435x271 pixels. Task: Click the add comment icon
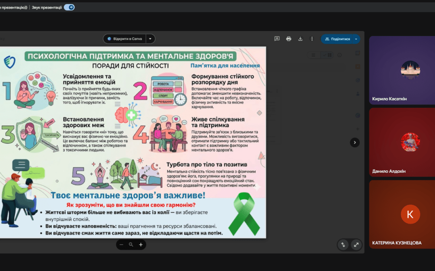(x=277, y=39)
